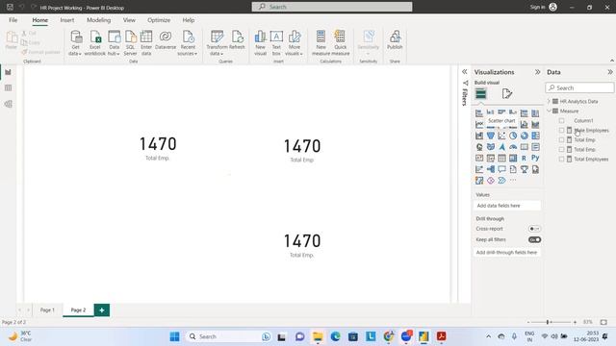Open the Help ribbon tab
Image resolution: width=616 pixels, height=346 pixels.
[189, 20]
